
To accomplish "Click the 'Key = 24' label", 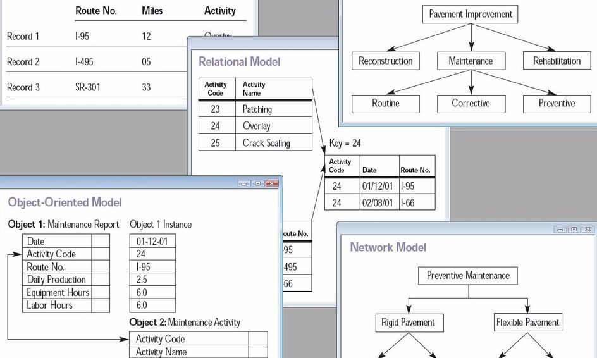I will click(345, 143).
